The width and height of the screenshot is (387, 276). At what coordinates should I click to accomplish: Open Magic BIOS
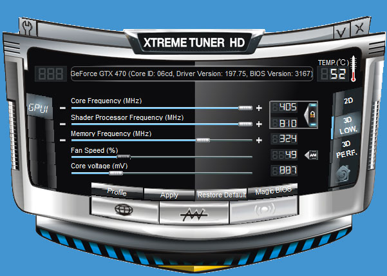tap(273, 191)
